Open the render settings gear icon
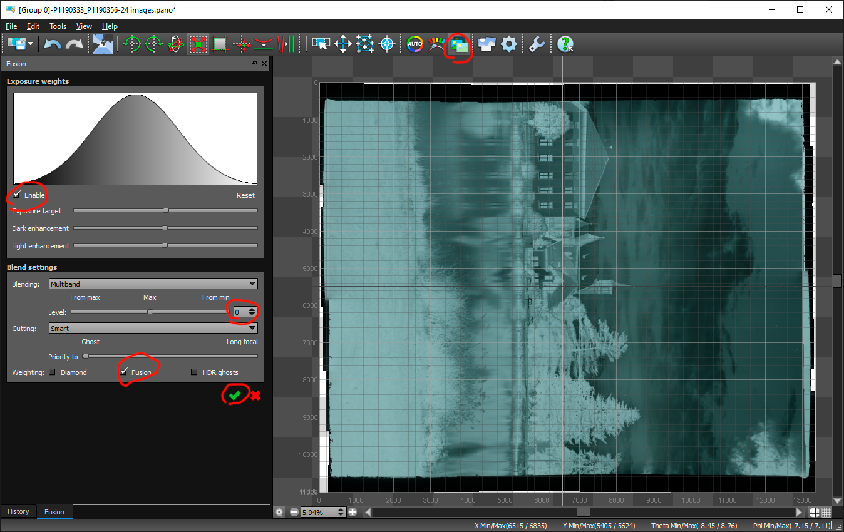Screen dimensions: 844x532 (509, 44)
